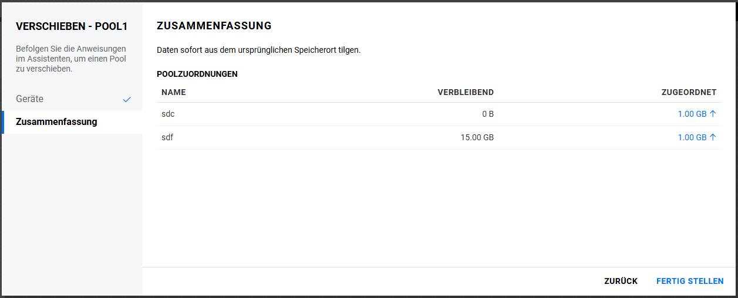Click the POOLZUORDNUNGEN section heading
The width and height of the screenshot is (738, 298).
tap(197, 74)
